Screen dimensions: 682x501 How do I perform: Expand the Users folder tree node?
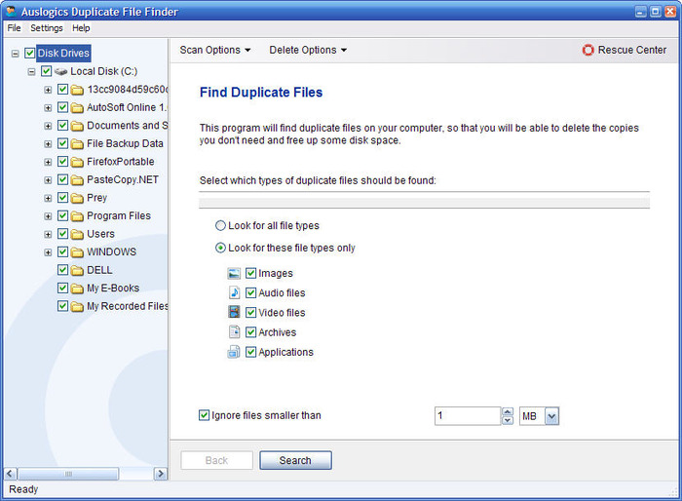tap(49, 234)
